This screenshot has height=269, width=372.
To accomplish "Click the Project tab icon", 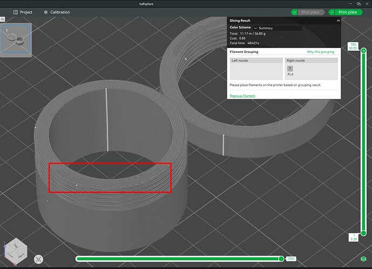I will pos(16,12).
